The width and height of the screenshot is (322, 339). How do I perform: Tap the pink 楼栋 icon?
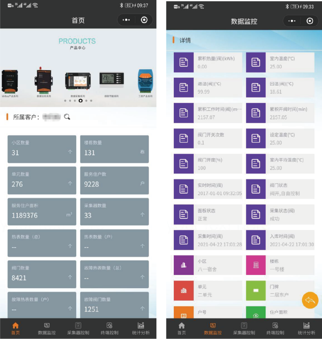(x=256, y=265)
